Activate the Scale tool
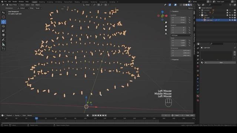 3,31
